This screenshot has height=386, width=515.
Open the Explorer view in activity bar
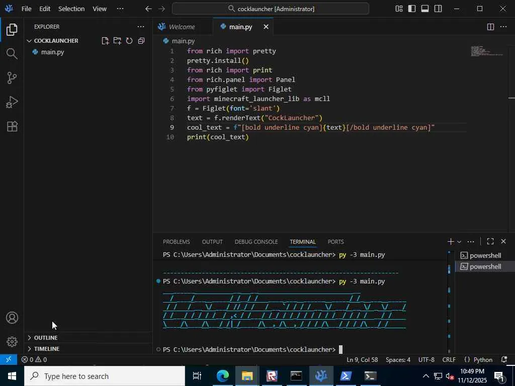(12, 30)
